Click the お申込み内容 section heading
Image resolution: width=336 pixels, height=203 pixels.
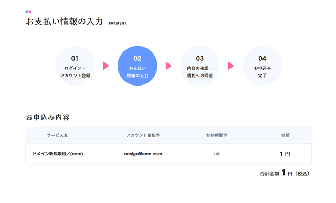point(48,117)
